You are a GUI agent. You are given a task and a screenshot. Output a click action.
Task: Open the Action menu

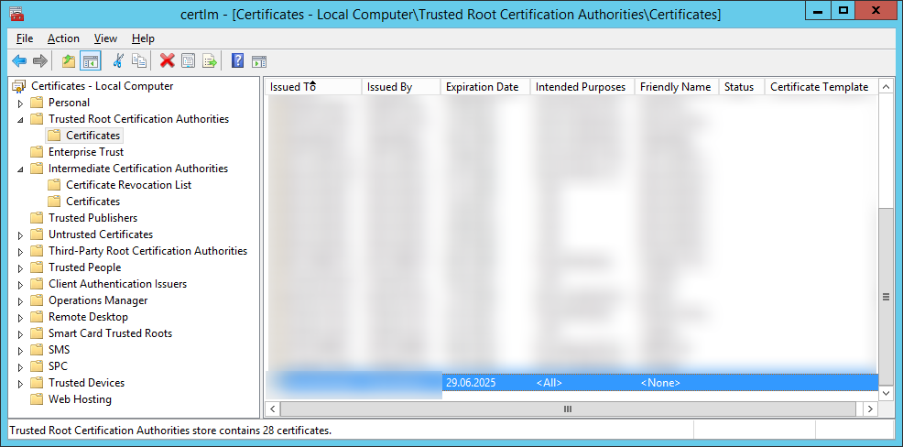tap(63, 38)
